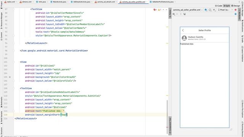Viewport: 244px width, 137px height.
Task: Open the Bookmarks tool window
Action: click(2, 102)
